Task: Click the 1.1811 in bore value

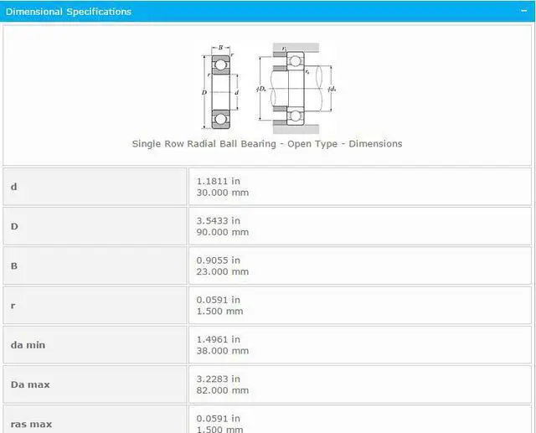Action: (218, 181)
